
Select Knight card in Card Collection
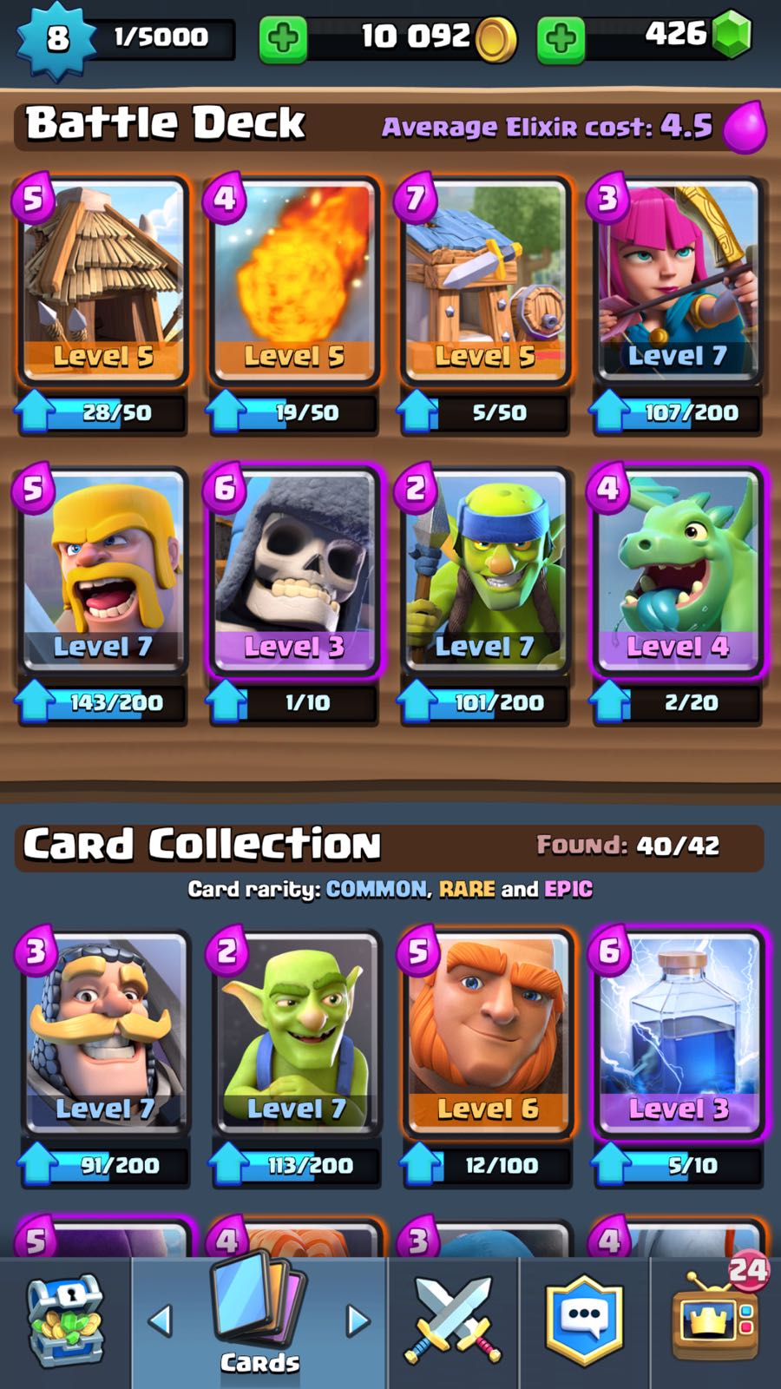point(105,1033)
